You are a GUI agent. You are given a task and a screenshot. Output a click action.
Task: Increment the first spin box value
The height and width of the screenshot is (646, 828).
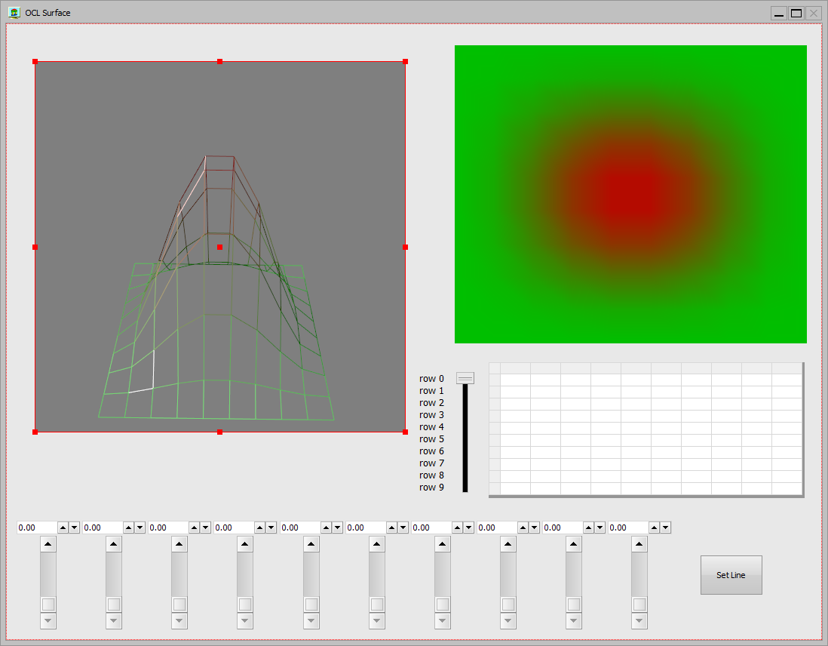pos(63,528)
